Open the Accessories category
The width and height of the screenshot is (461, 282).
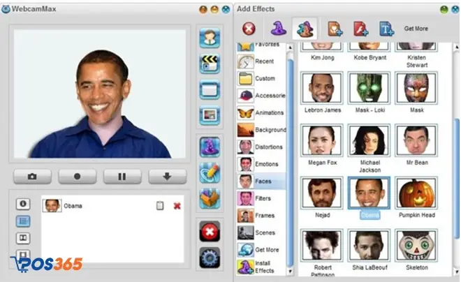pyautogui.click(x=261, y=96)
